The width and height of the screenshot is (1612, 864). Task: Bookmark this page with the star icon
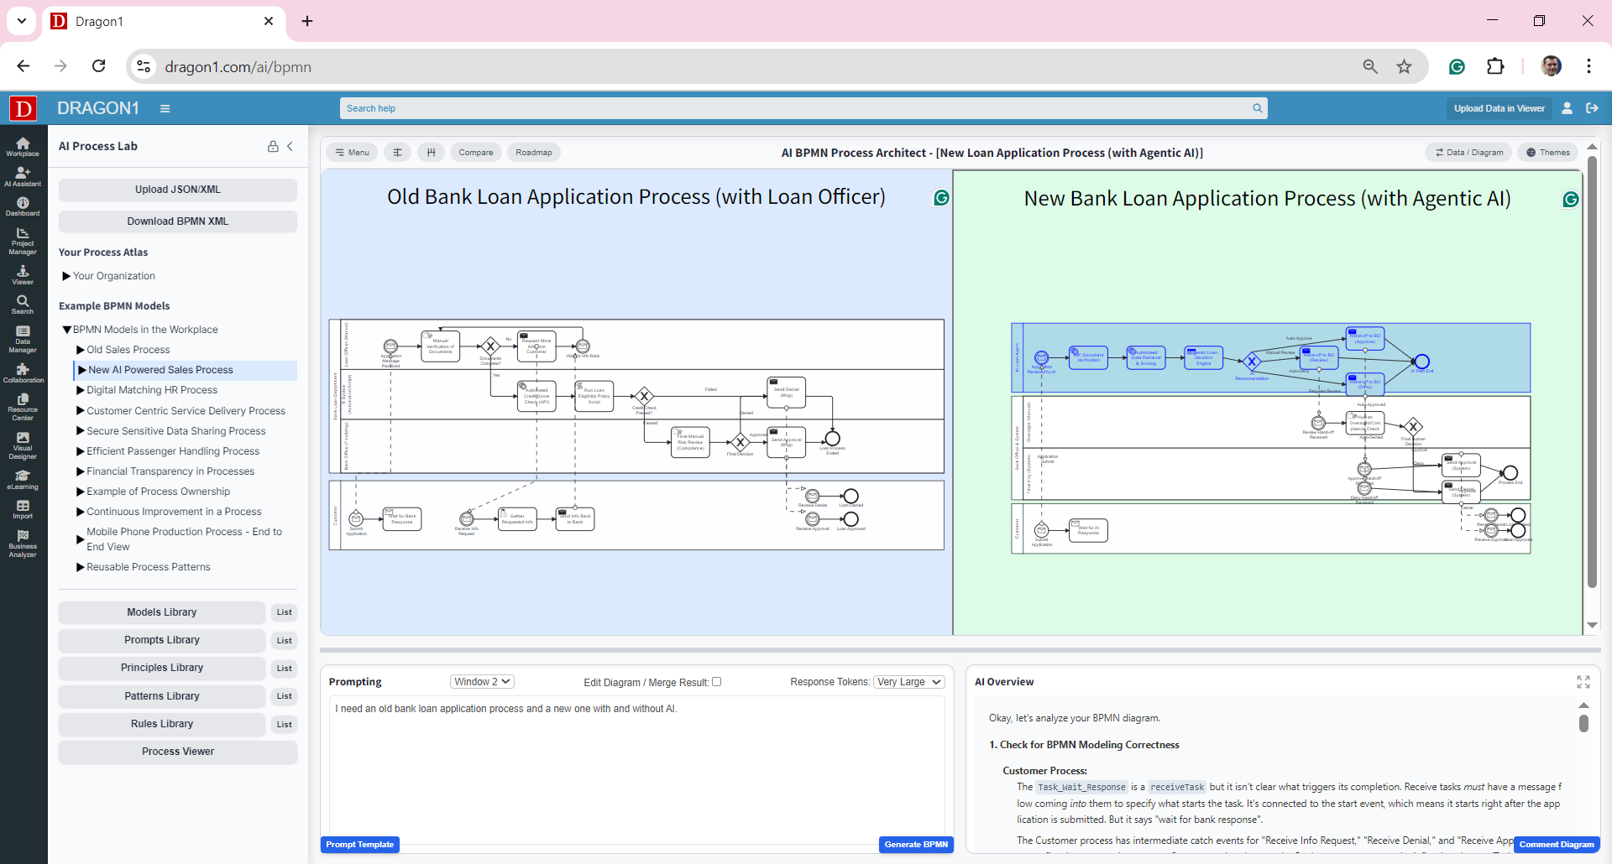click(x=1404, y=66)
